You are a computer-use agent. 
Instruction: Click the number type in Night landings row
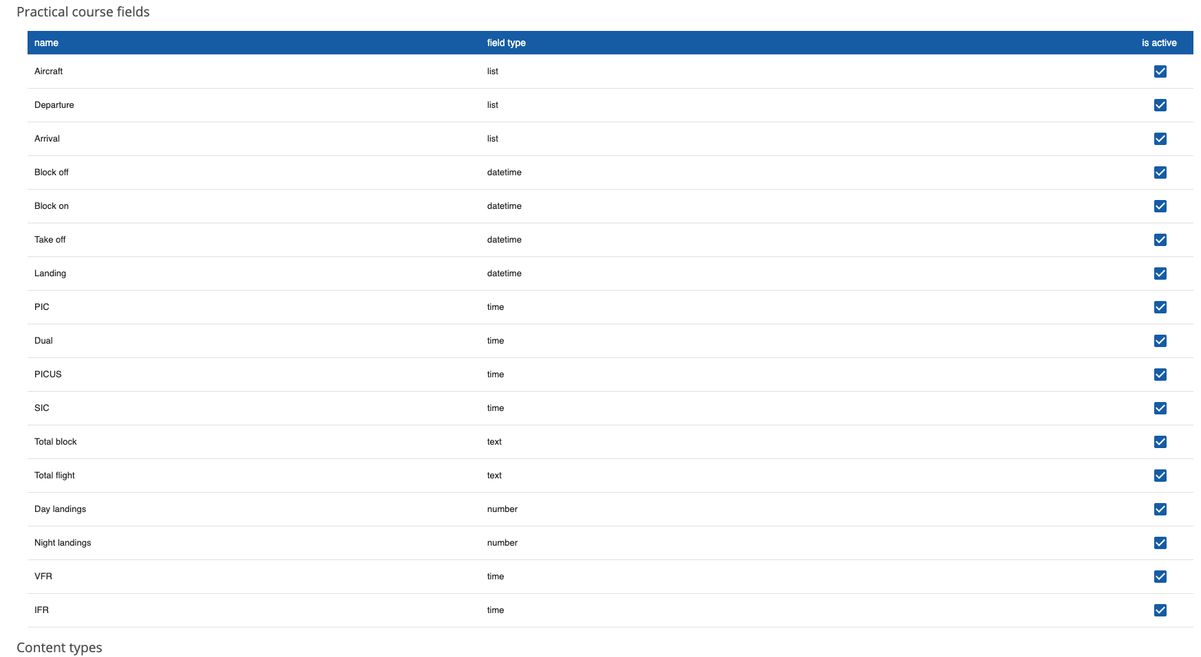(x=502, y=543)
